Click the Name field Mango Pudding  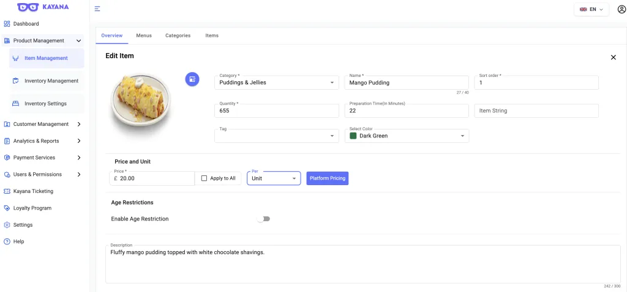[x=407, y=82]
